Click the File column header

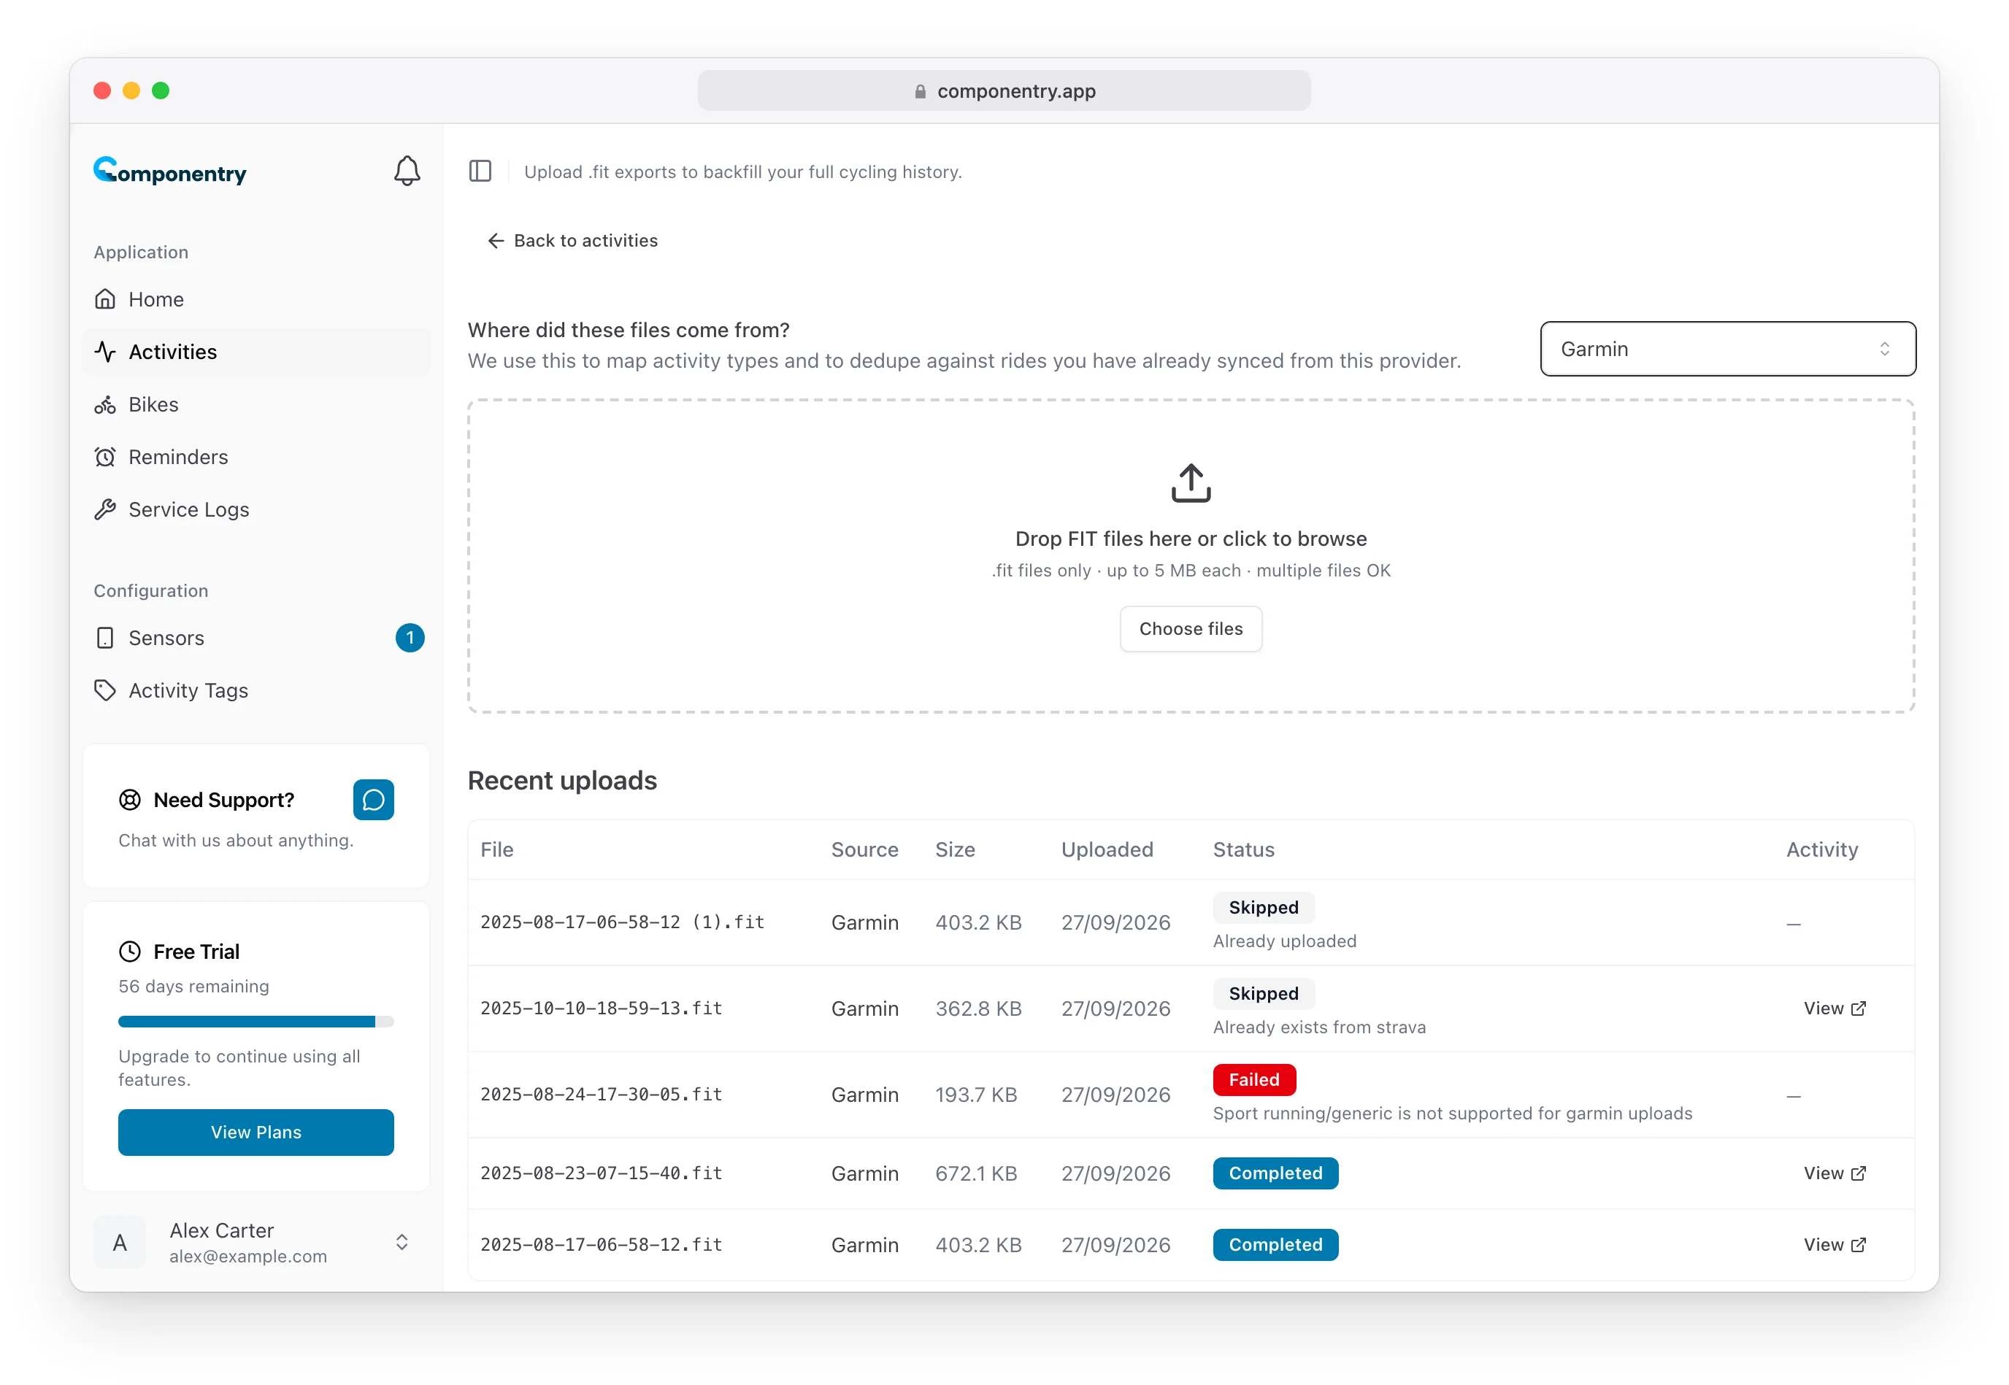[496, 849]
